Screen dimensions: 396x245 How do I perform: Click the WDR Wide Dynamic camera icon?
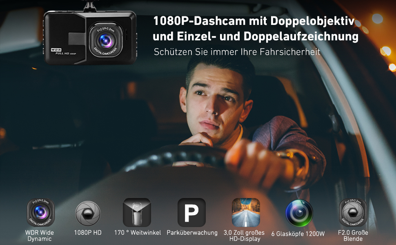pos(40,213)
